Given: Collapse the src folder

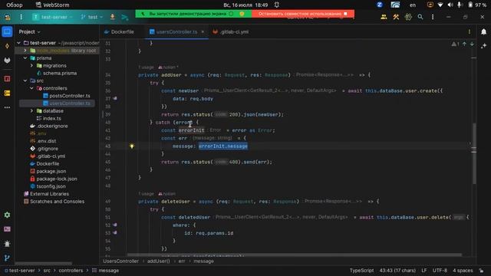Looking at the screenshot, I should 25,80.
